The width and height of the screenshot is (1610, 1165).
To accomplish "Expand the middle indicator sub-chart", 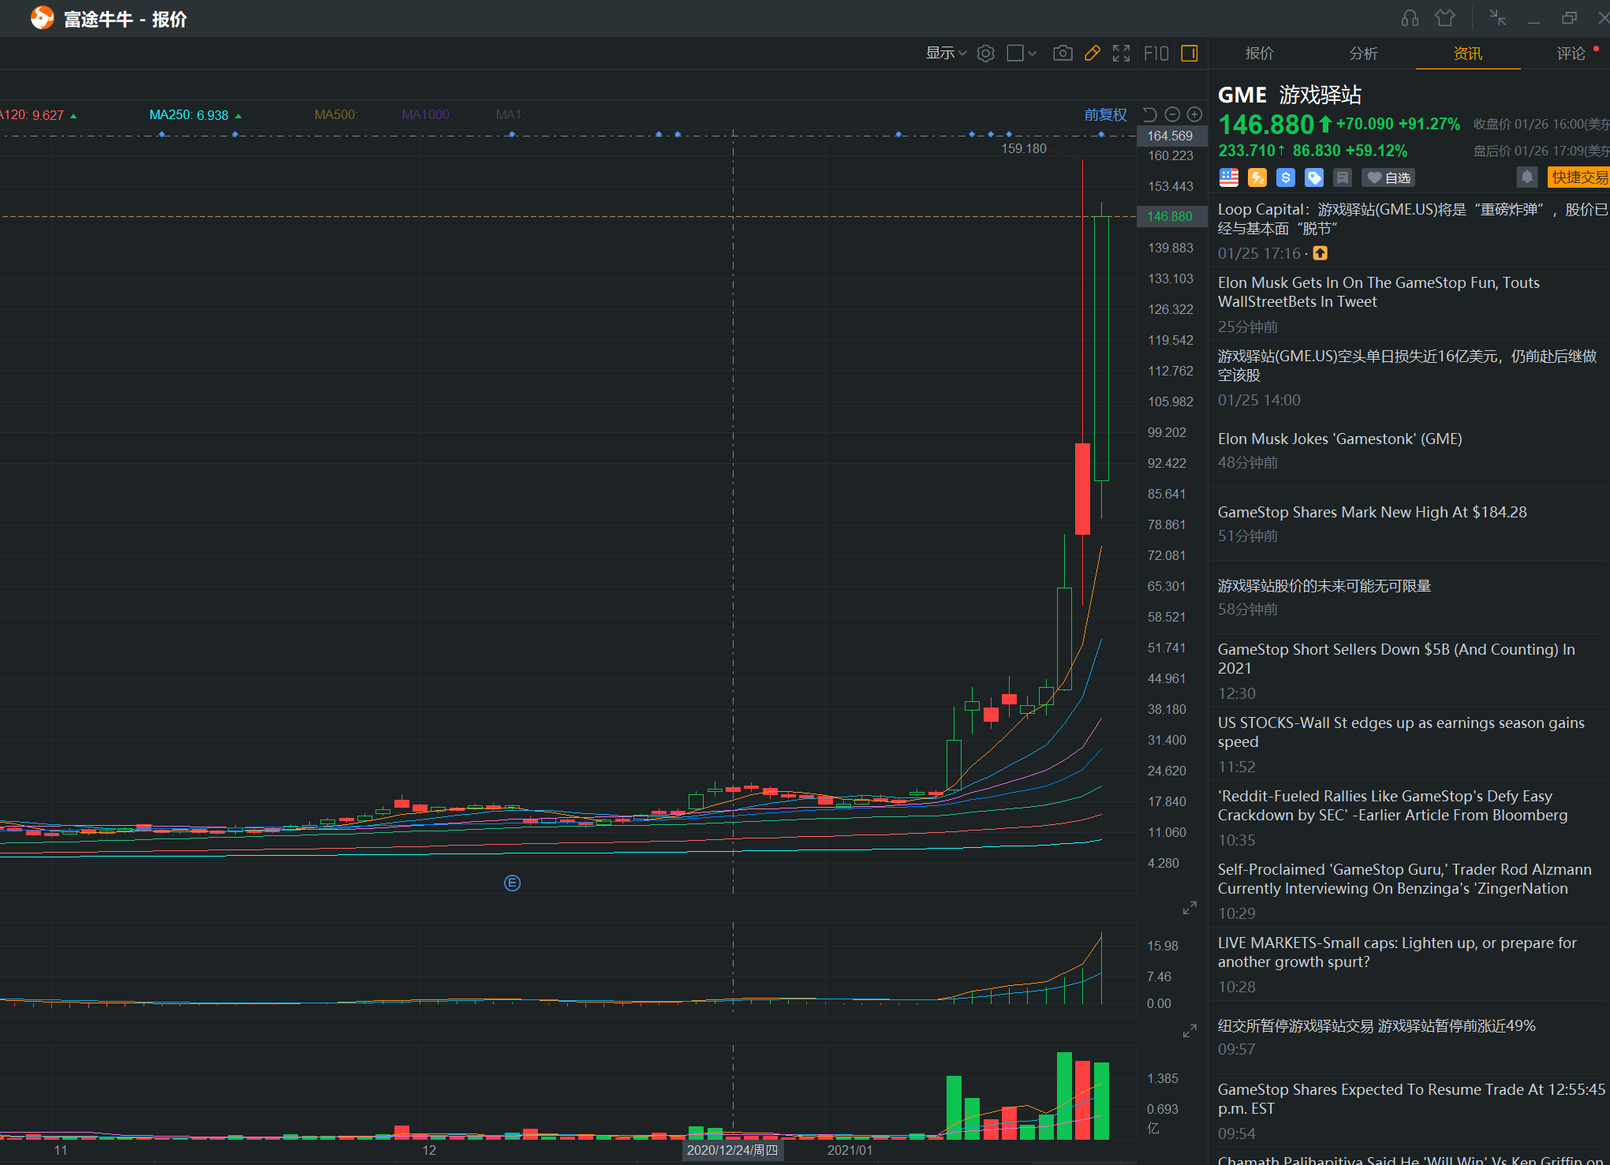I will click(1190, 909).
